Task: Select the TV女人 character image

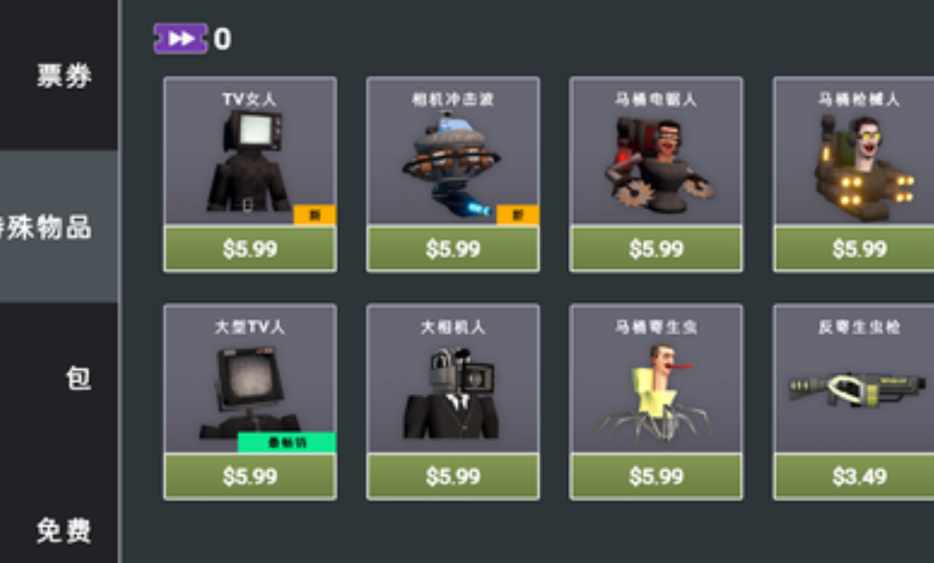Action: click(249, 161)
